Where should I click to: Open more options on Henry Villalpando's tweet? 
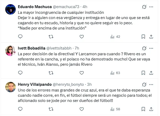tap(151, 84)
